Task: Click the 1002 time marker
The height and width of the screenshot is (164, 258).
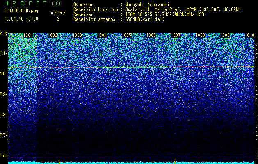Action: 53,35
